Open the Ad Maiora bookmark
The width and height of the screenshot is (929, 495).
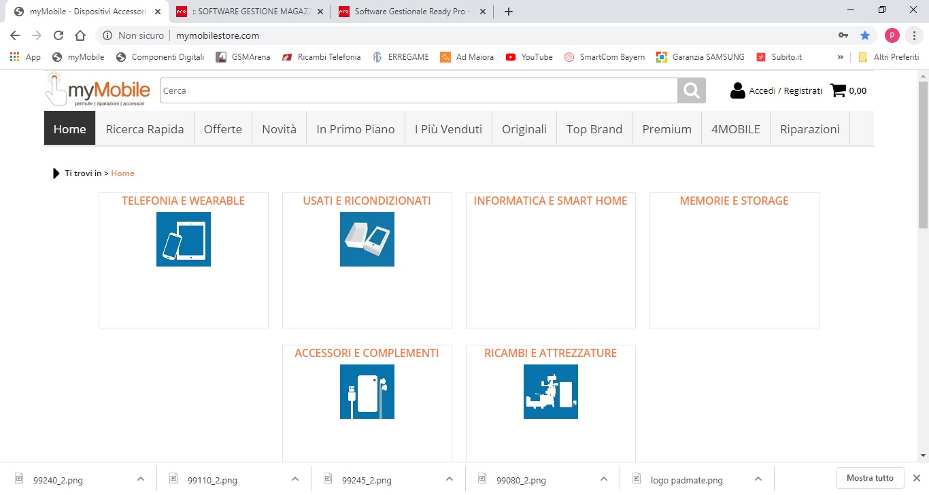467,57
